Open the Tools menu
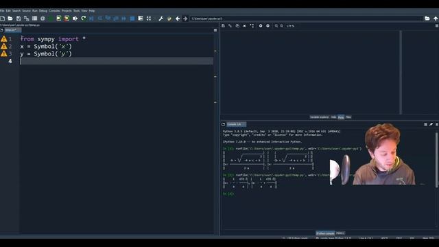This screenshot has height=247, width=439. pos(76,11)
